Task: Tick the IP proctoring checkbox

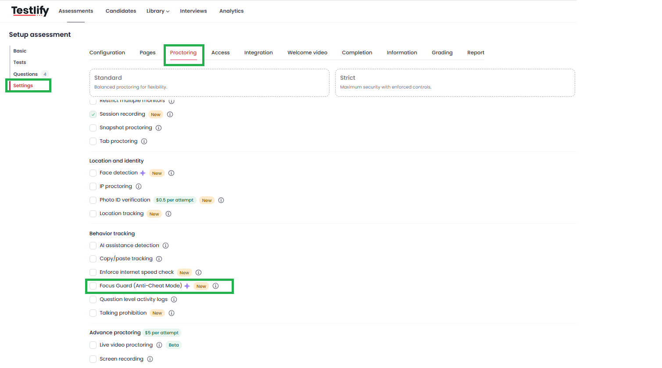Action: click(x=93, y=187)
